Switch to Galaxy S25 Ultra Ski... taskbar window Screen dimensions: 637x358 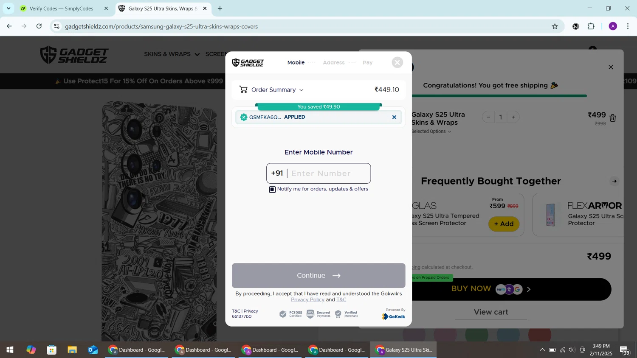(403, 350)
